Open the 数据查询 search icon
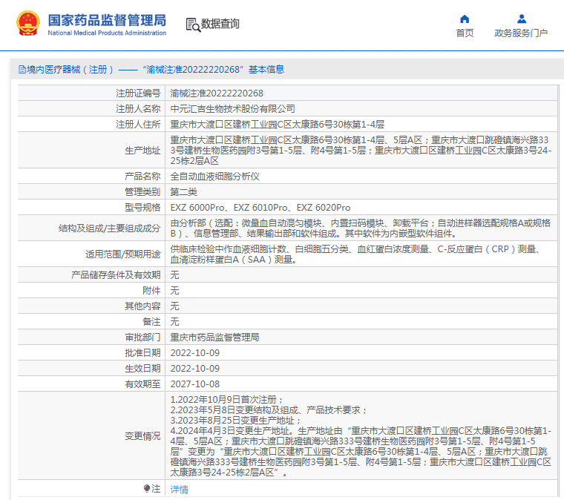Viewport: 564px width, 500px height. (x=193, y=24)
